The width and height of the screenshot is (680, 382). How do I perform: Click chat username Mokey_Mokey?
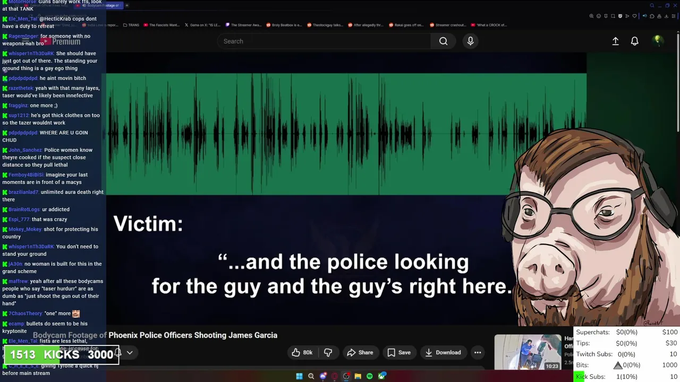pyautogui.click(x=25, y=229)
